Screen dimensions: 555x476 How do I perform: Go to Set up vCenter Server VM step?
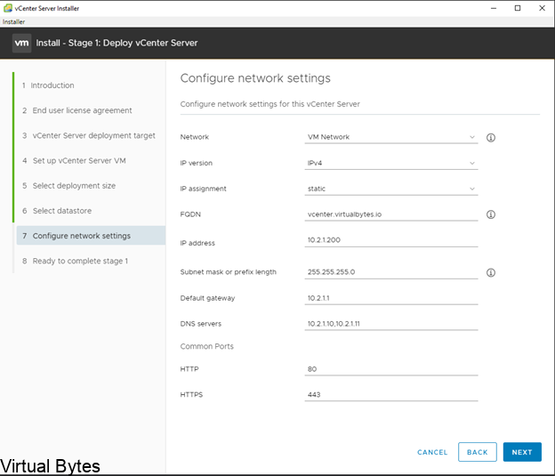[x=74, y=161]
